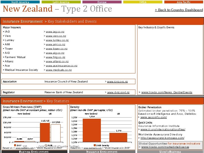Image resolution: width=204 pixels, height=153 pixels.
Task: Click swissre.com link under Density chart
Action: tap(92, 148)
